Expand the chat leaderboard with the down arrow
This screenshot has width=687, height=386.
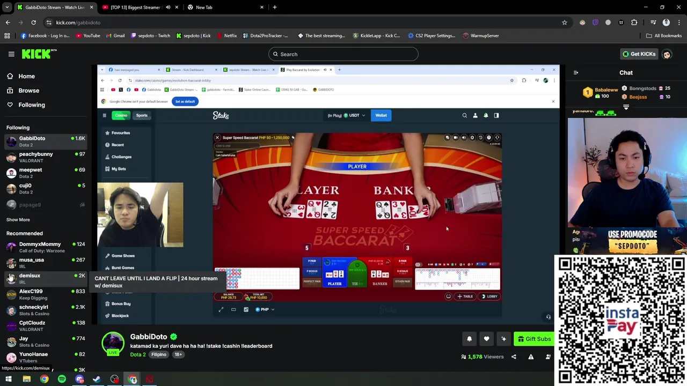point(626,107)
